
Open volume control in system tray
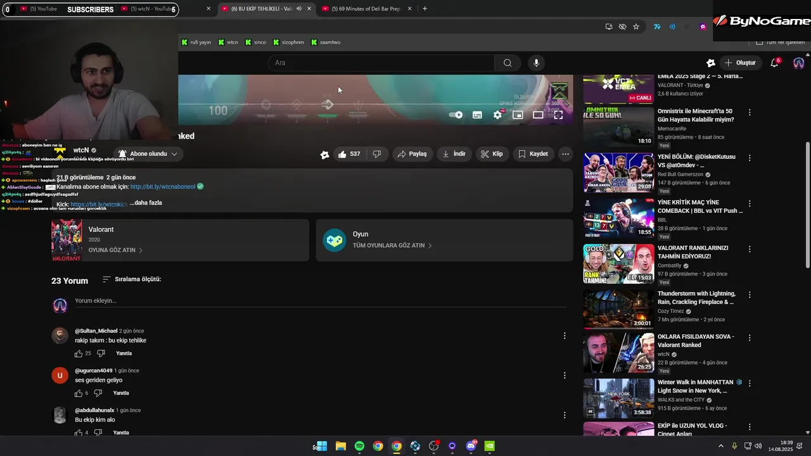coord(758,446)
